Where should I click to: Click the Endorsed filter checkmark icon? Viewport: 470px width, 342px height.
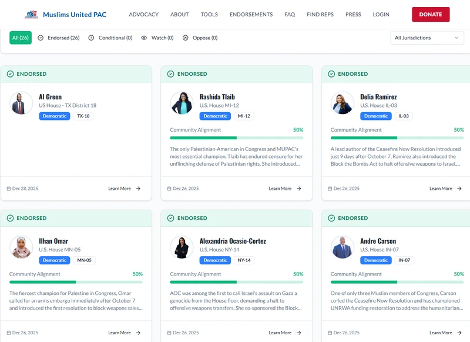[x=41, y=38]
